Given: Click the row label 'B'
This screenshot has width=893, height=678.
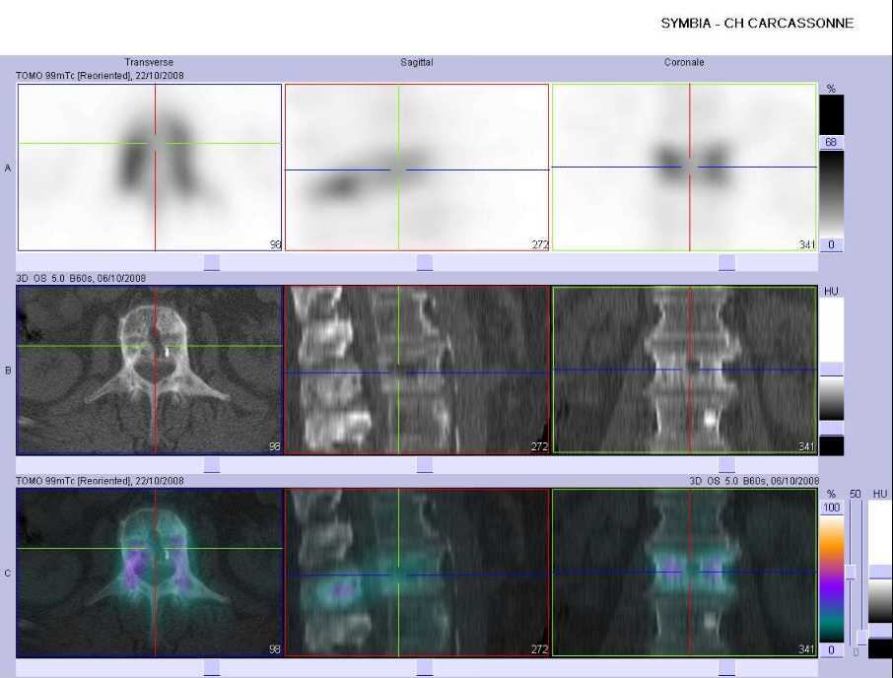Looking at the screenshot, I should coord(8,371).
